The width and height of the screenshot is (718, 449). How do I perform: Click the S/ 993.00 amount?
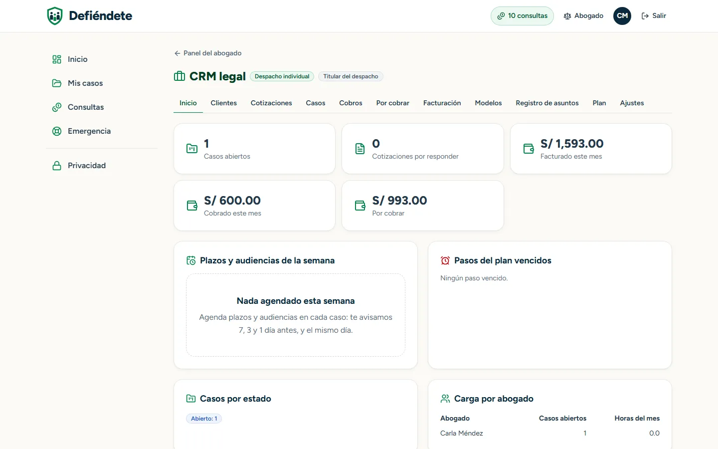399,201
